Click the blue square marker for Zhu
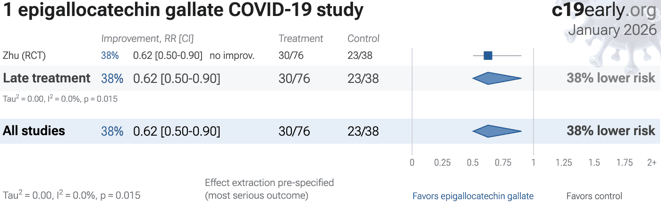661x202 pixels. tap(488, 56)
